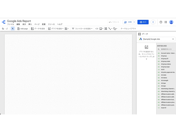Click the Add page button
176x132 pixels.
coord(23,29)
